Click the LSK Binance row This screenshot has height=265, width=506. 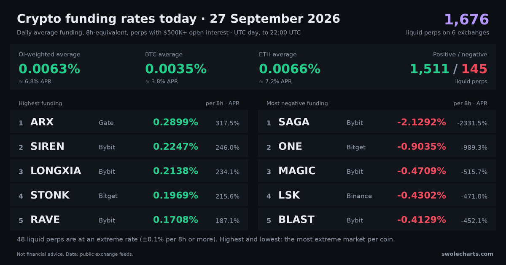pyautogui.click(x=377, y=196)
